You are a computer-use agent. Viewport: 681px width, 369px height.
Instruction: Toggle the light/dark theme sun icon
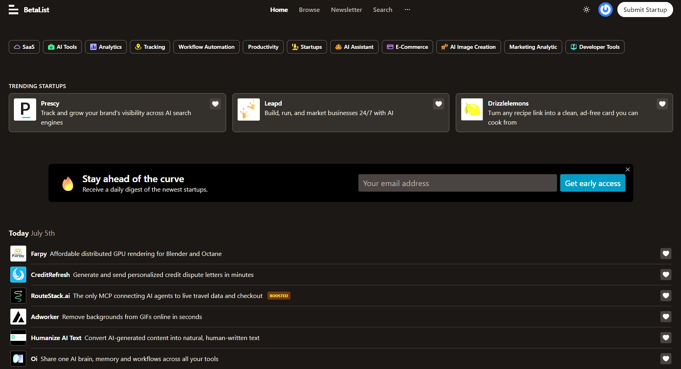click(586, 10)
